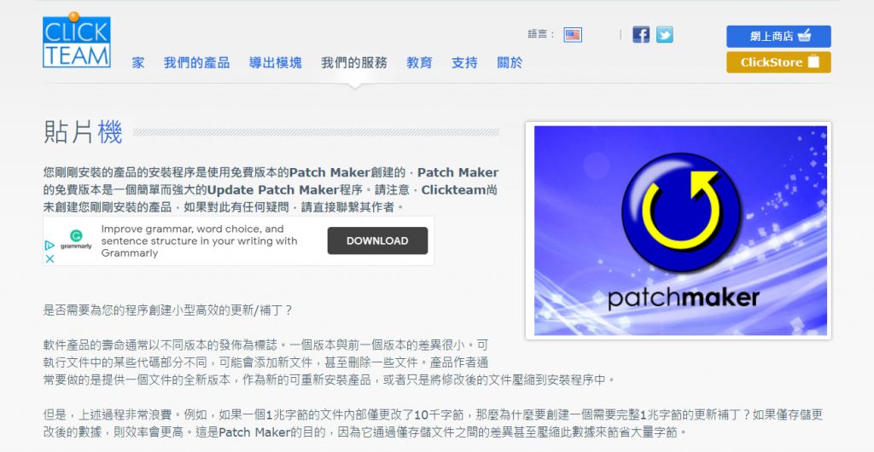The image size is (874, 452).
Task: Close the ad with the X icon
Action: [x=50, y=258]
